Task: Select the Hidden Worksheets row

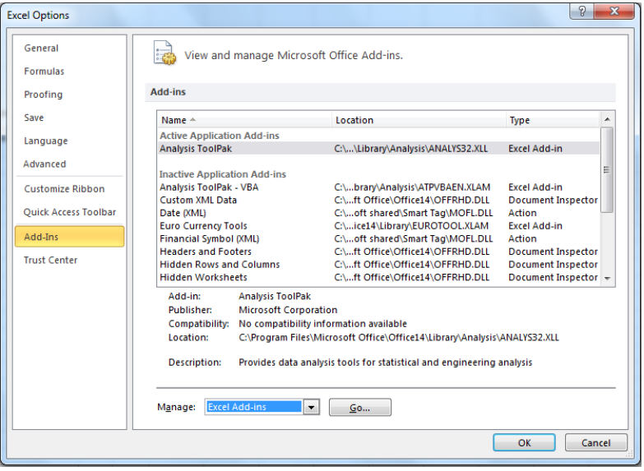Action: tap(378, 278)
